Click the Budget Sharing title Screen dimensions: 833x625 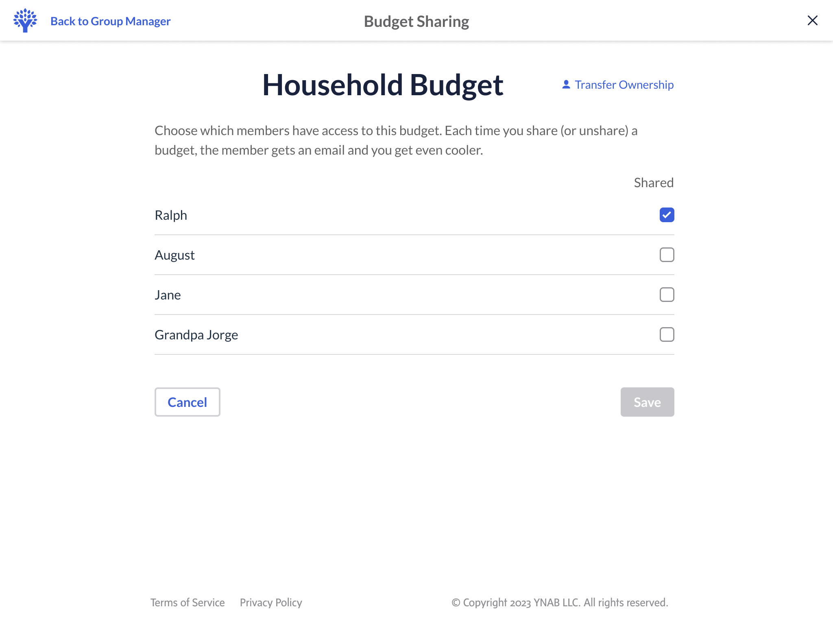[x=416, y=21]
